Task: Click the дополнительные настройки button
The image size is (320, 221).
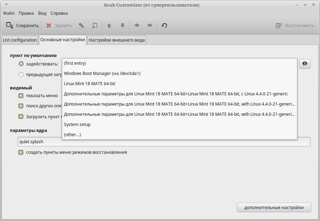Action: (x=274, y=208)
